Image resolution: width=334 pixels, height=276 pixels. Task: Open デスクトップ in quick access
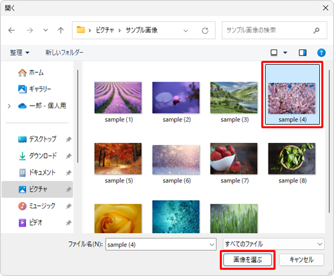[x=37, y=139]
